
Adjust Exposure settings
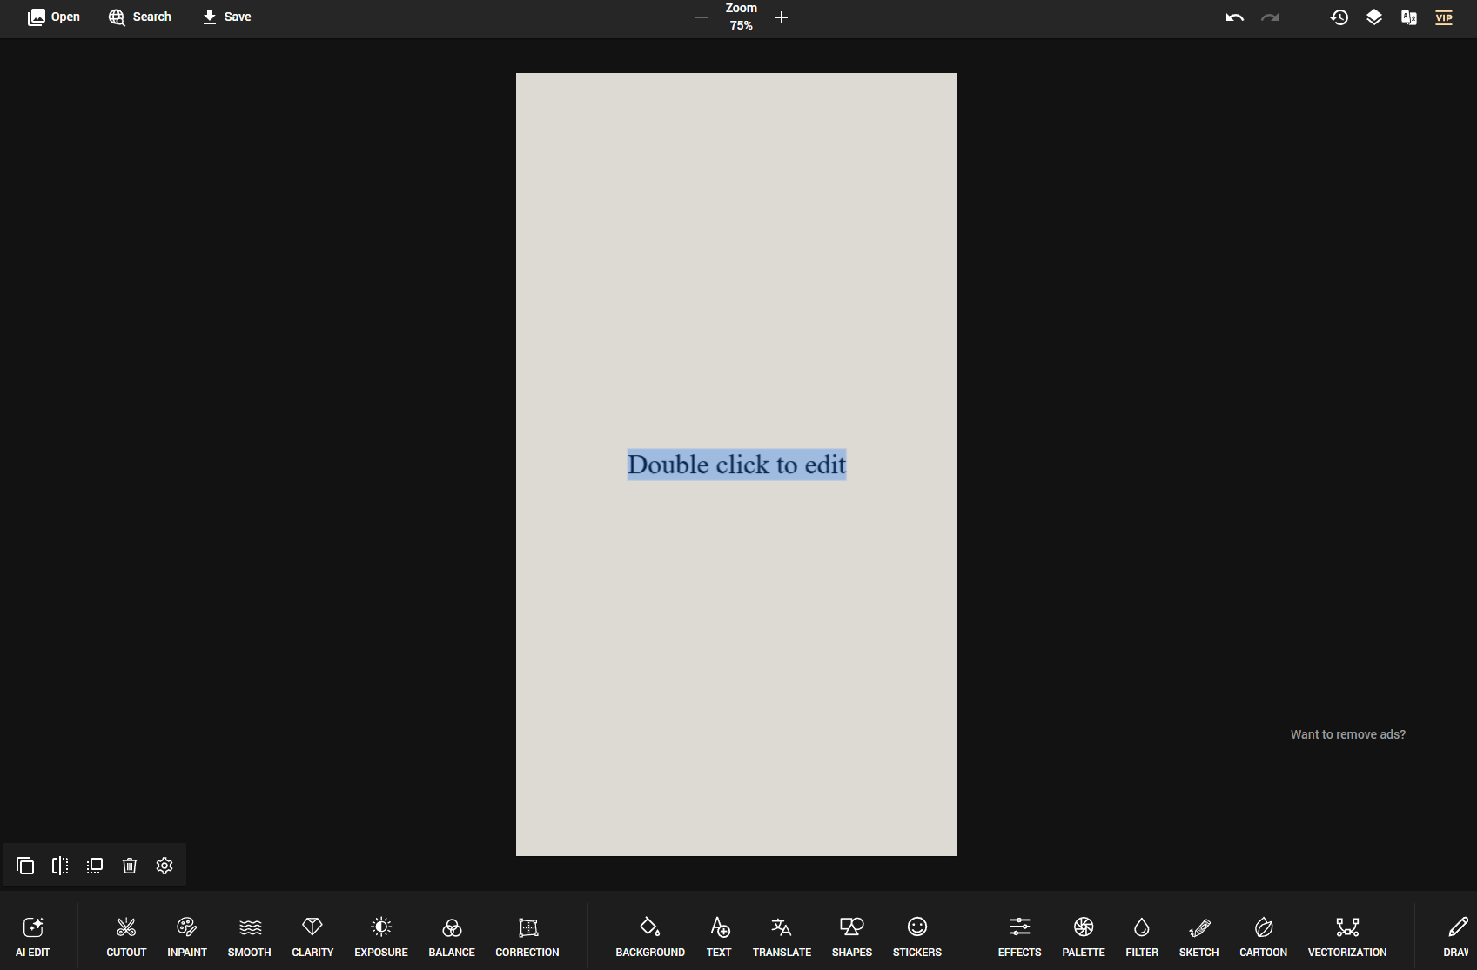[381, 936]
